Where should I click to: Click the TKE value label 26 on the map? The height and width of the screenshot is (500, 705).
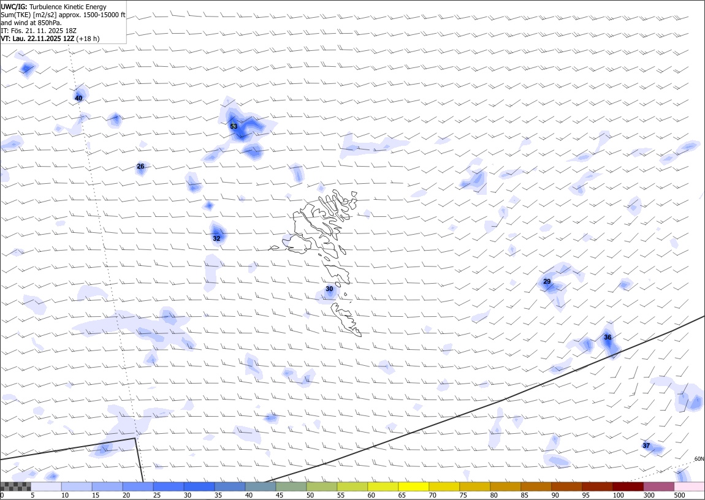pos(141,166)
